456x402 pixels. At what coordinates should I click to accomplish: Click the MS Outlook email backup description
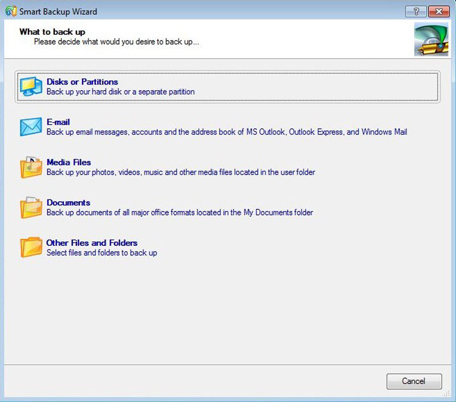(226, 132)
